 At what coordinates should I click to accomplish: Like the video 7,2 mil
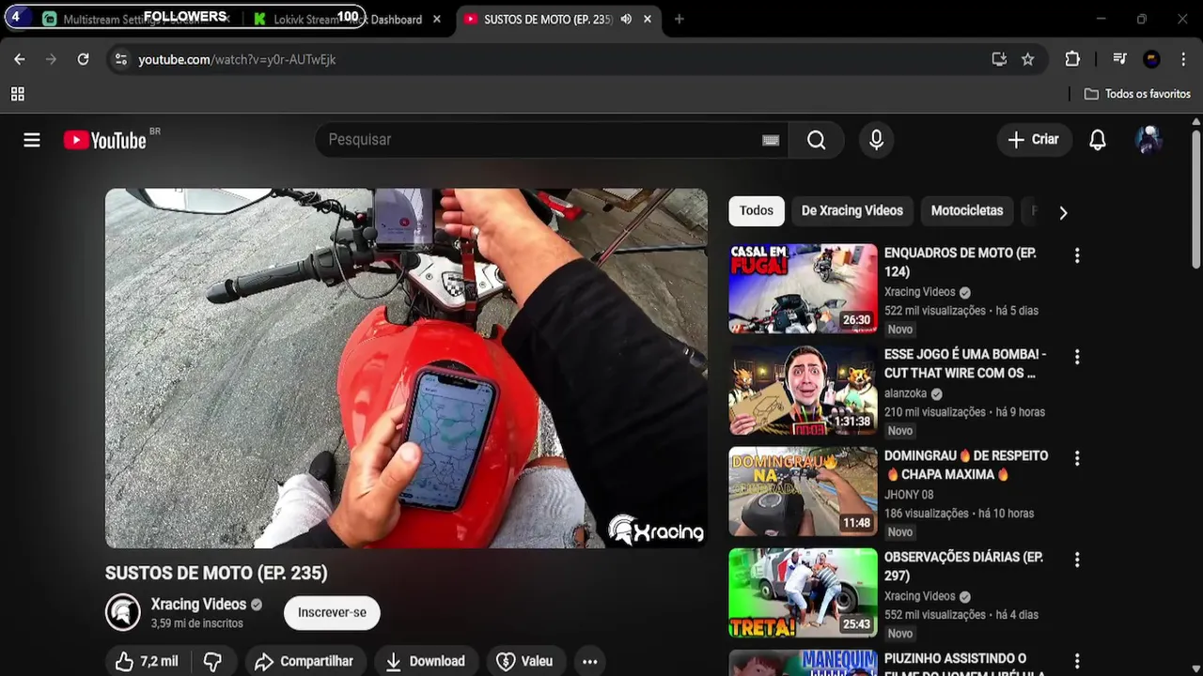click(x=147, y=661)
